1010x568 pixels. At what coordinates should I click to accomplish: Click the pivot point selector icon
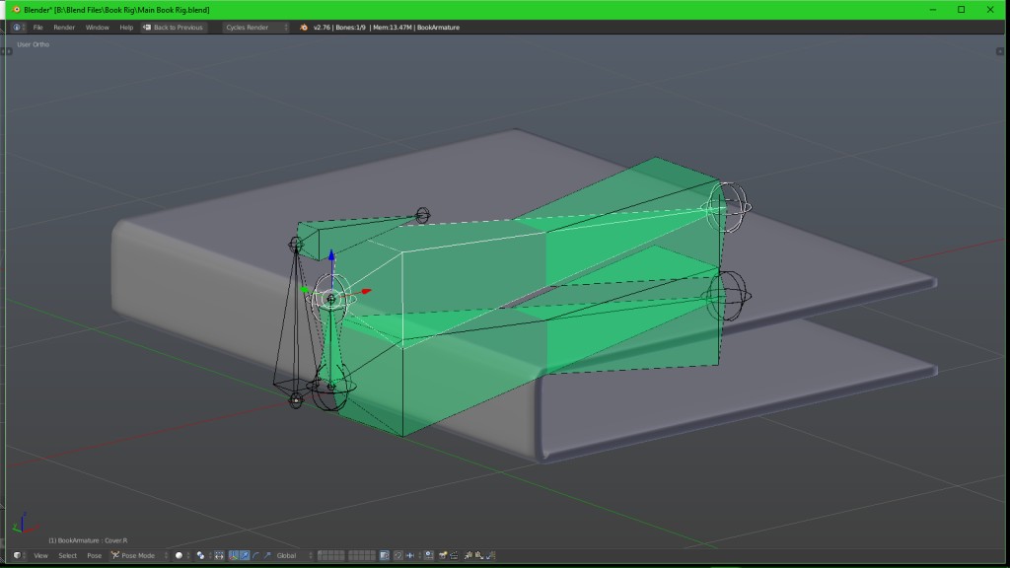pyautogui.click(x=201, y=555)
